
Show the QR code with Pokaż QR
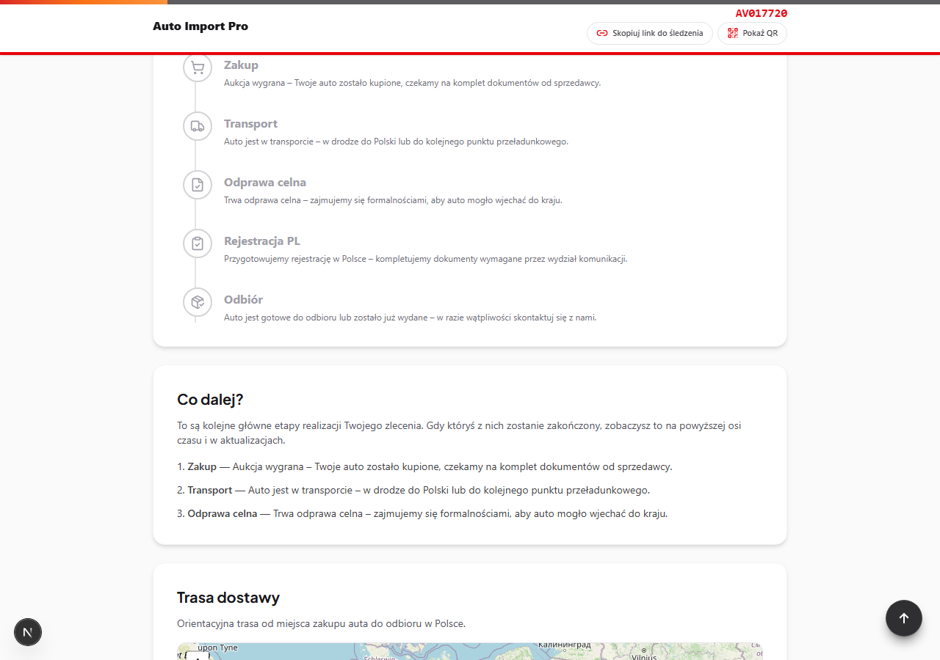point(752,33)
